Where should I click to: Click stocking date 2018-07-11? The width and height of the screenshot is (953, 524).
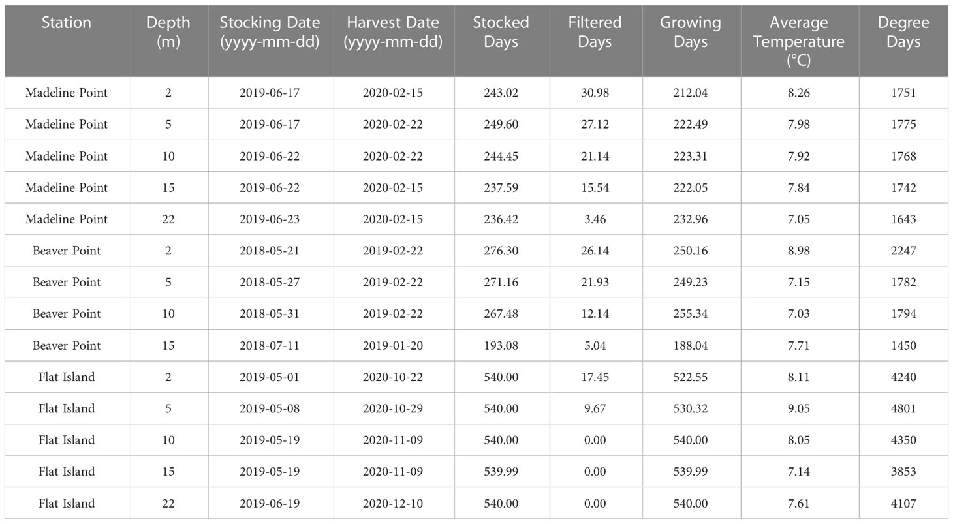tap(270, 345)
